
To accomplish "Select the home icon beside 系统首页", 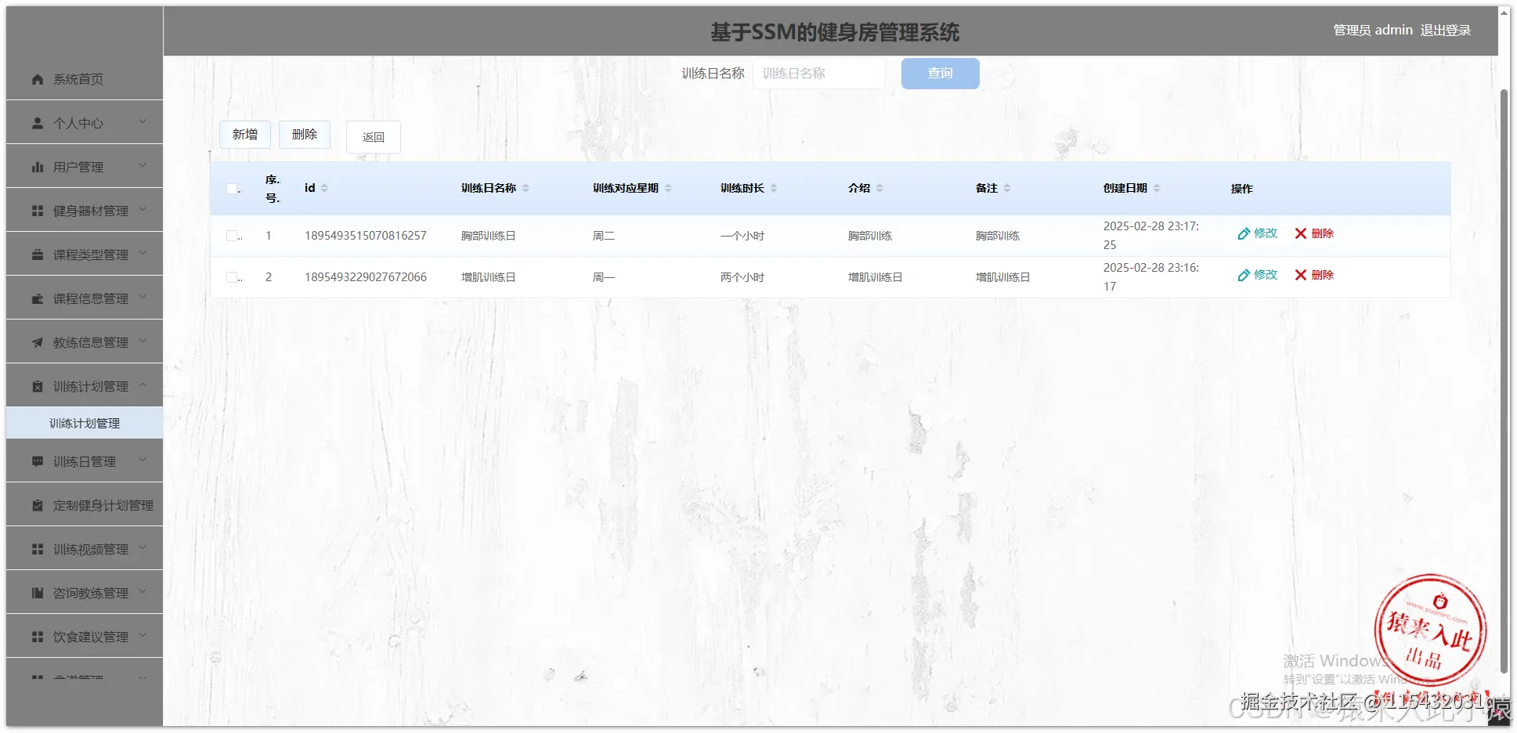I will point(36,78).
